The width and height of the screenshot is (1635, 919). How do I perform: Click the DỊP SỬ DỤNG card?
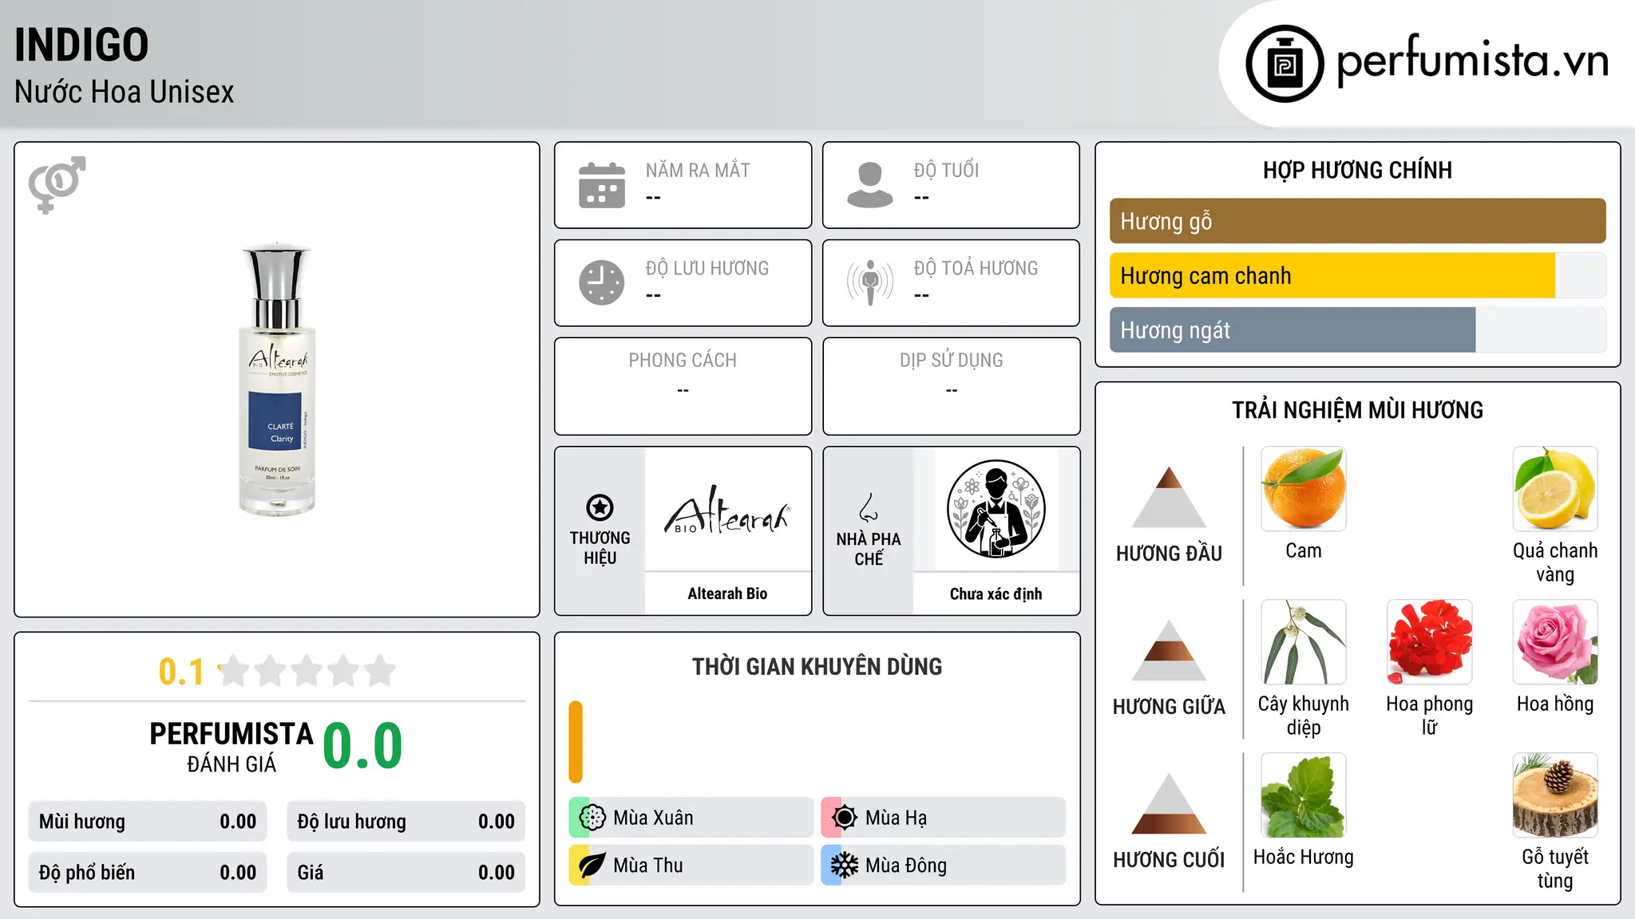click(x=951, y=386)
